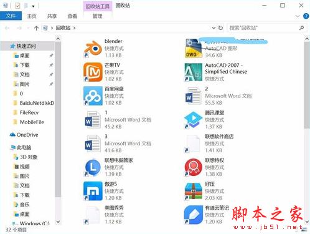Viewport: 310px width, 234px height.
Task: Click the Forward navigation arrow
Action: pos(19,28)
